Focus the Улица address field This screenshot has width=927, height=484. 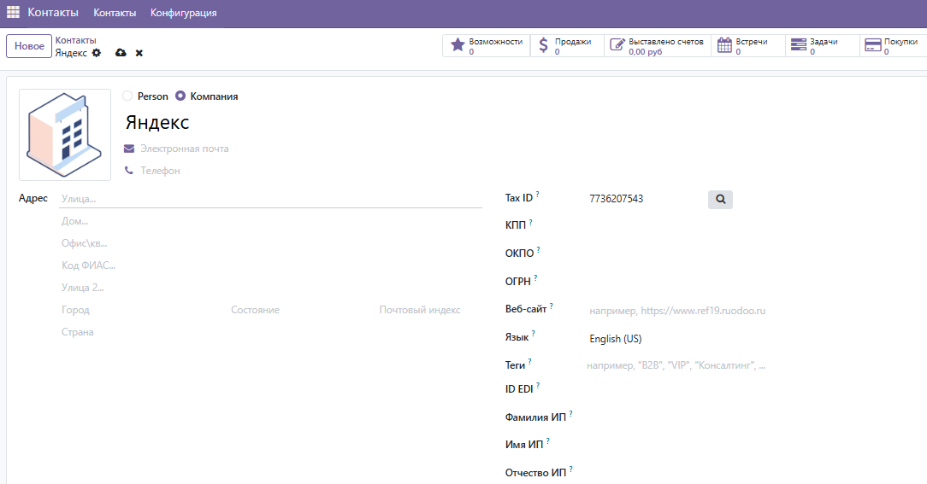[271, 199]
